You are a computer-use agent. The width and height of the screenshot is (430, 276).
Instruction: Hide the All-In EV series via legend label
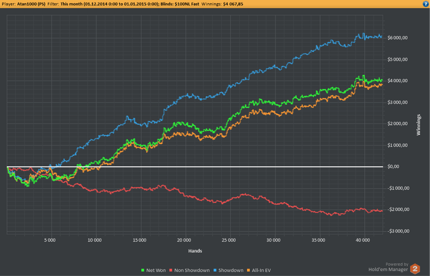(x=261, y=270)
